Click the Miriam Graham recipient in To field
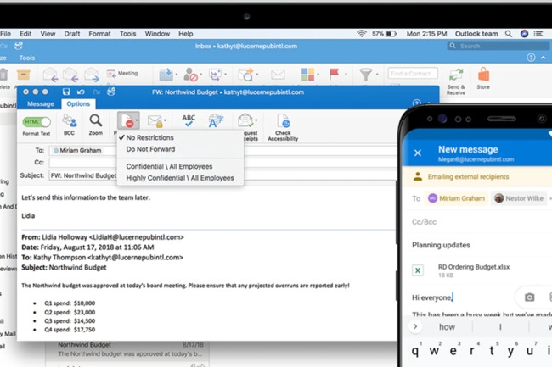This screenshot has width=552, height=367. (x=77, y=150)
